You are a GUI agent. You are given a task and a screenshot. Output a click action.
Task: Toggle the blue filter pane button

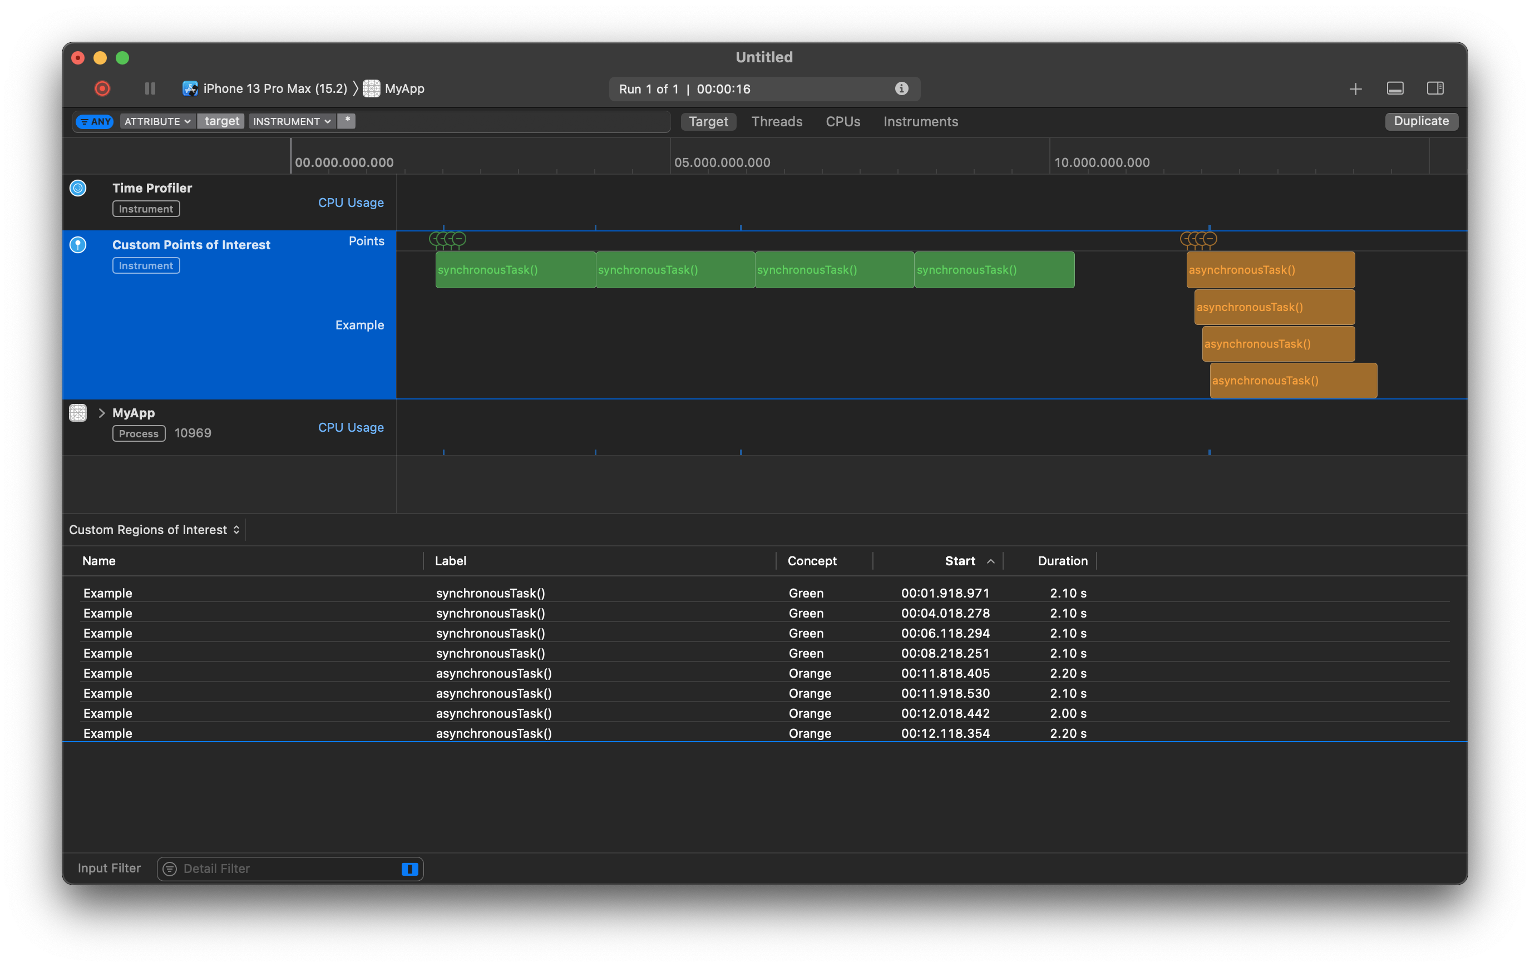[x=410, y=869]
